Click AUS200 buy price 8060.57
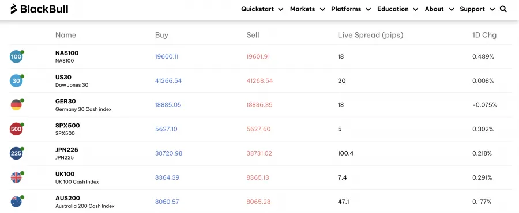Image resolution: width=519 pixels, height=213 pixels. tap(167, 202)
